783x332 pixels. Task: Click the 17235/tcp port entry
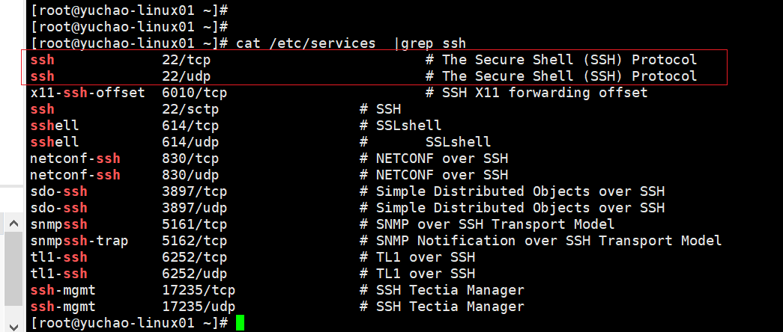point(198,290)
